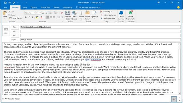Align text left
The image size is (183, 103).
pos(47,17)
